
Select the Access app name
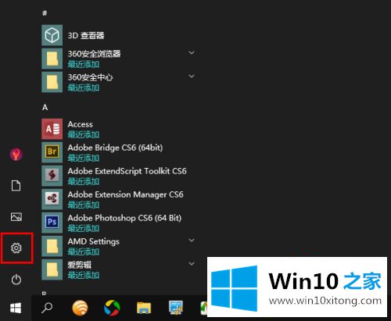pyautogui.click(x=80, y=124)
